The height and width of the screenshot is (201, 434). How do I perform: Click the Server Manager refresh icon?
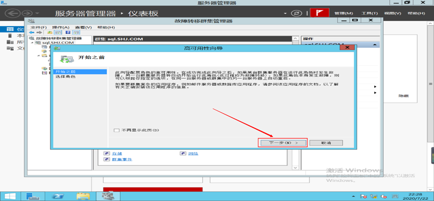(297, 13)
